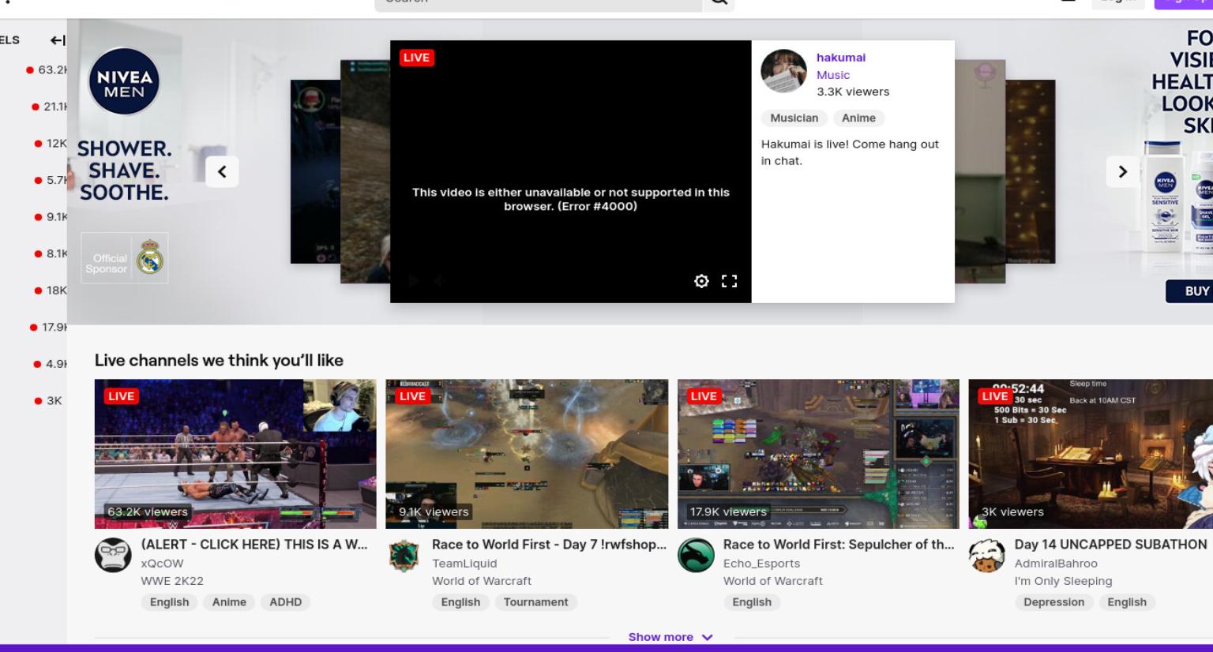
Task: Open 'Day 14 UNCAPPED SUBATHON' title
Action: tap(1110, 545)
